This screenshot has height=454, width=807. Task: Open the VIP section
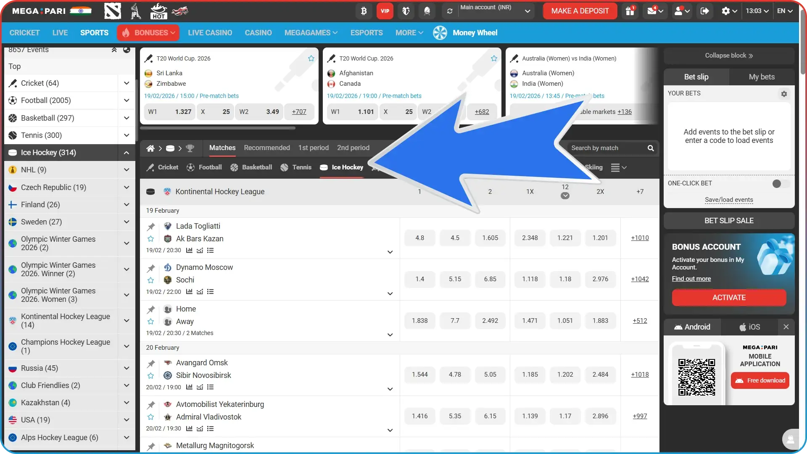pyautogui.click(x=385, y=11)
